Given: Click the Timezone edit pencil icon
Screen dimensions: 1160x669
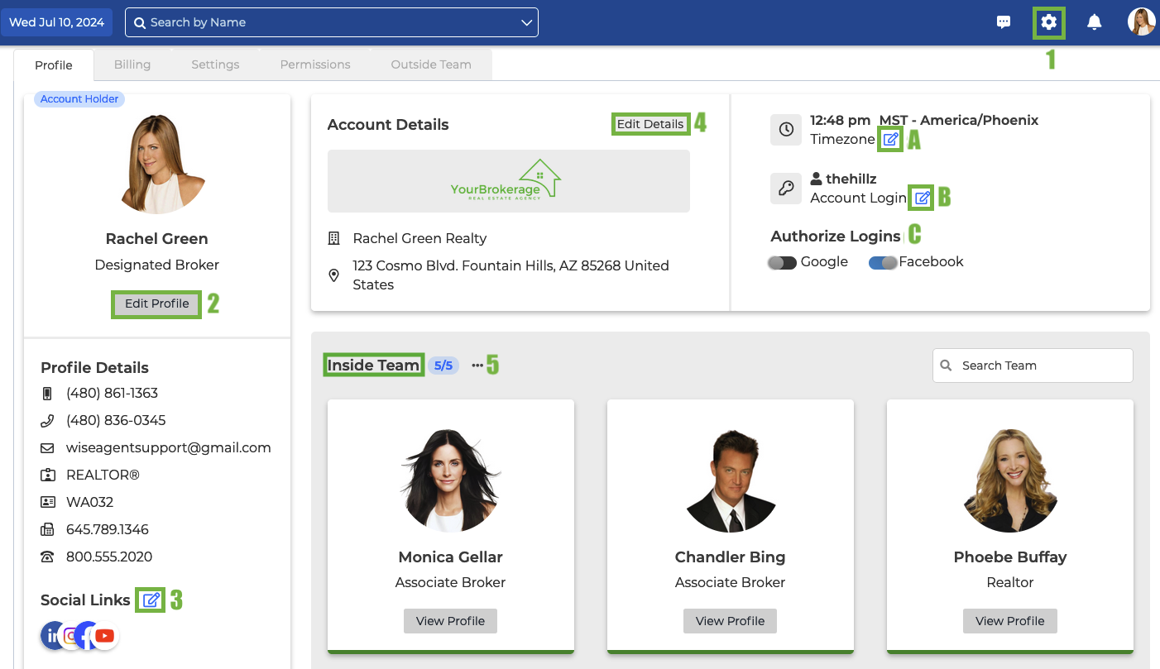Looking at the screenshot, I should click(x=890, y=139).
